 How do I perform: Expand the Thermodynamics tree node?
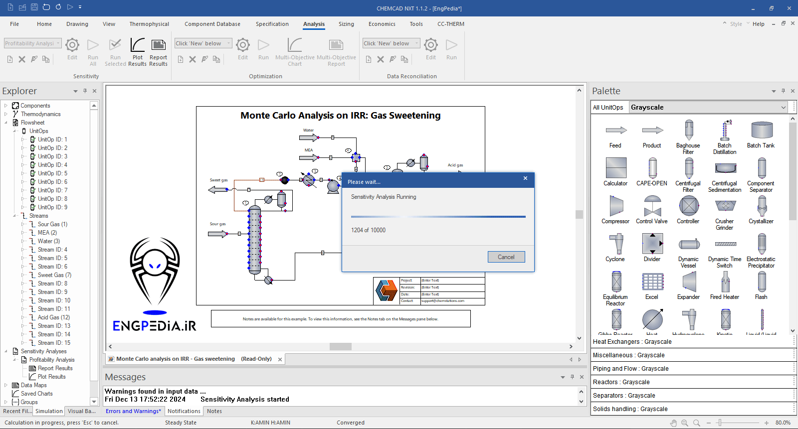click(x=6, y=114)
